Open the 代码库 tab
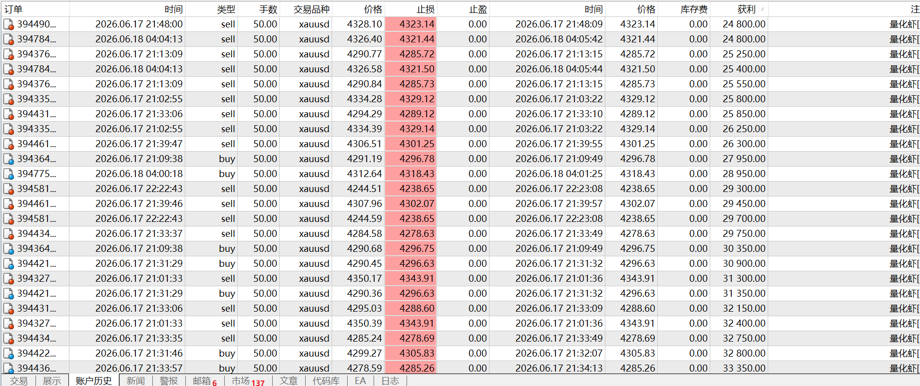920x386 pixels. (x=326, y=381)
